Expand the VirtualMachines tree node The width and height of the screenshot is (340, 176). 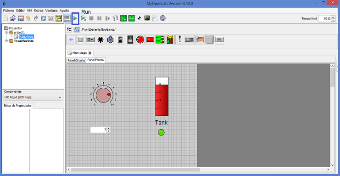coord(6,41)
